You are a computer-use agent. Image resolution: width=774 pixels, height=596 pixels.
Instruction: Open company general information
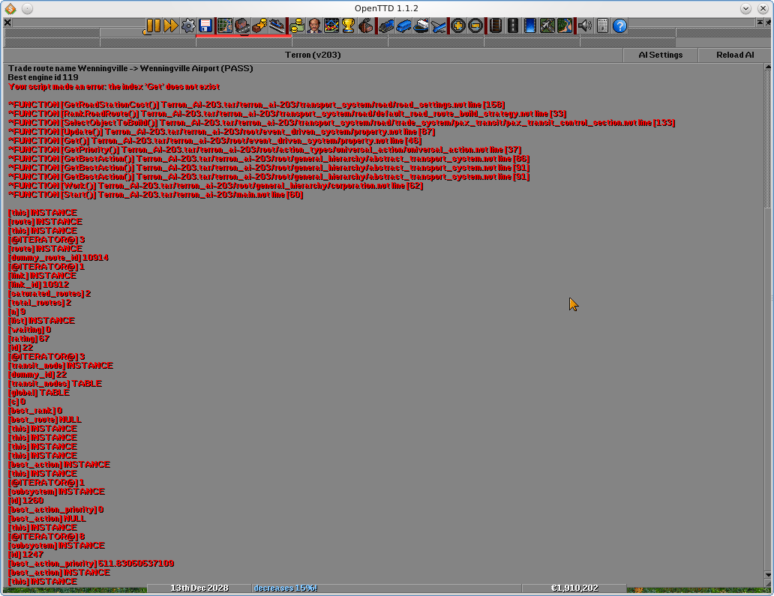[x=314, y=25]
